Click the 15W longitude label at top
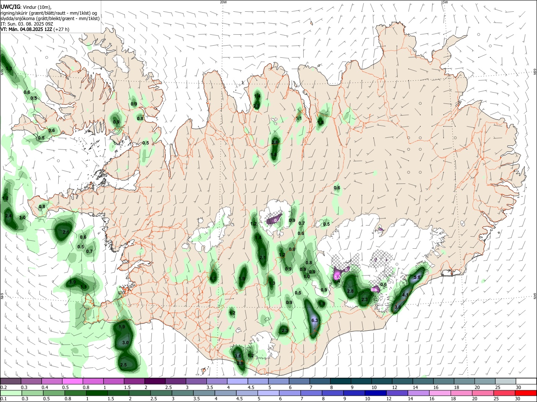The image size is (537, 402). (444, 2)
